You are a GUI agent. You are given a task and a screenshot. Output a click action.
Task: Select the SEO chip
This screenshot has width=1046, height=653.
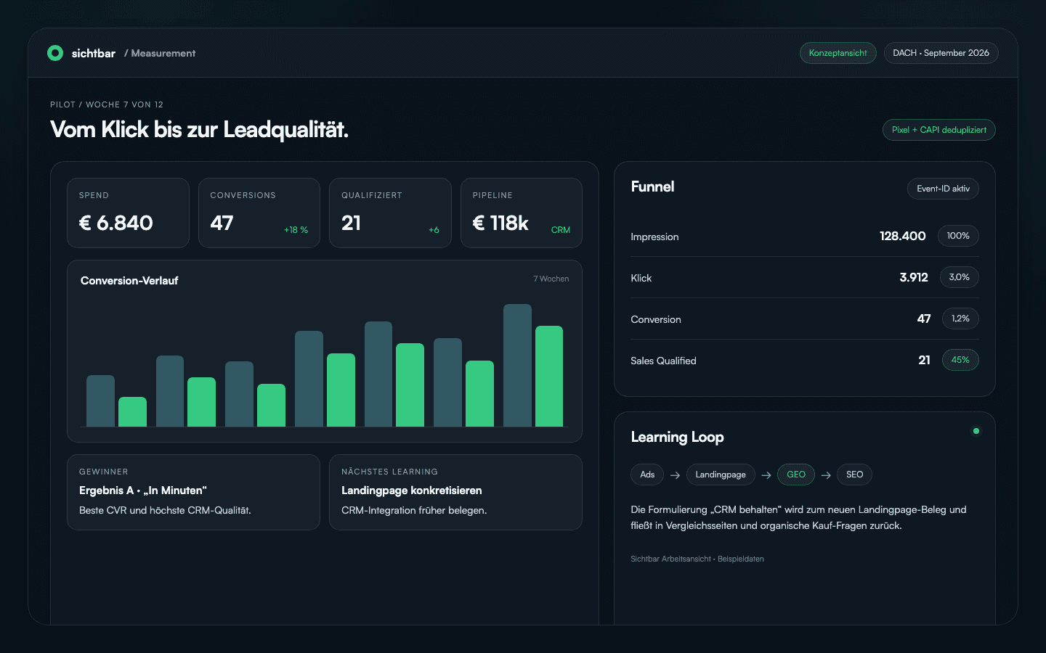[x=854, y=475]
